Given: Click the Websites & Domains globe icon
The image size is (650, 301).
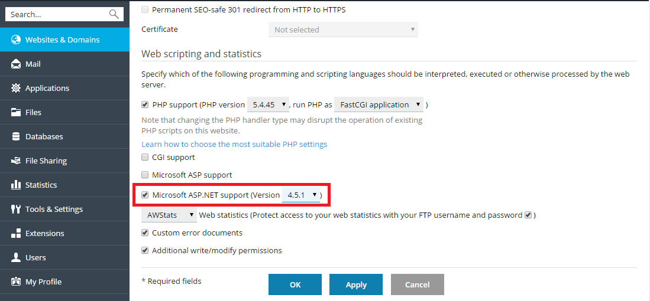Looking at the screenshot, I should click(x=16, y=40).
